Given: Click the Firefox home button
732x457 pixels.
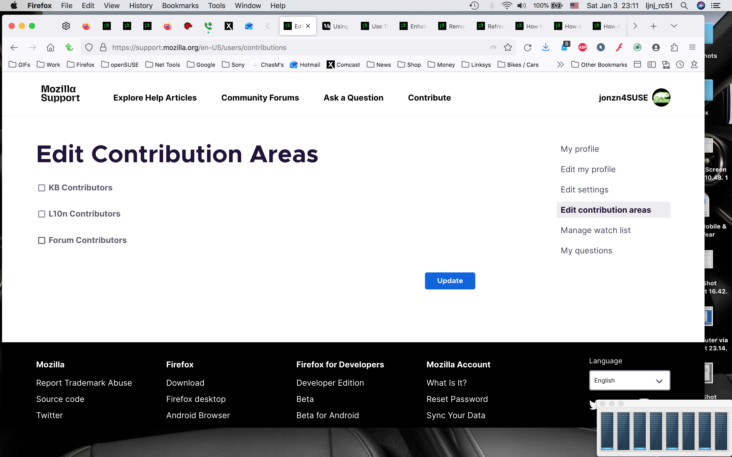Looking at the screenshot, I should point(51,47).
